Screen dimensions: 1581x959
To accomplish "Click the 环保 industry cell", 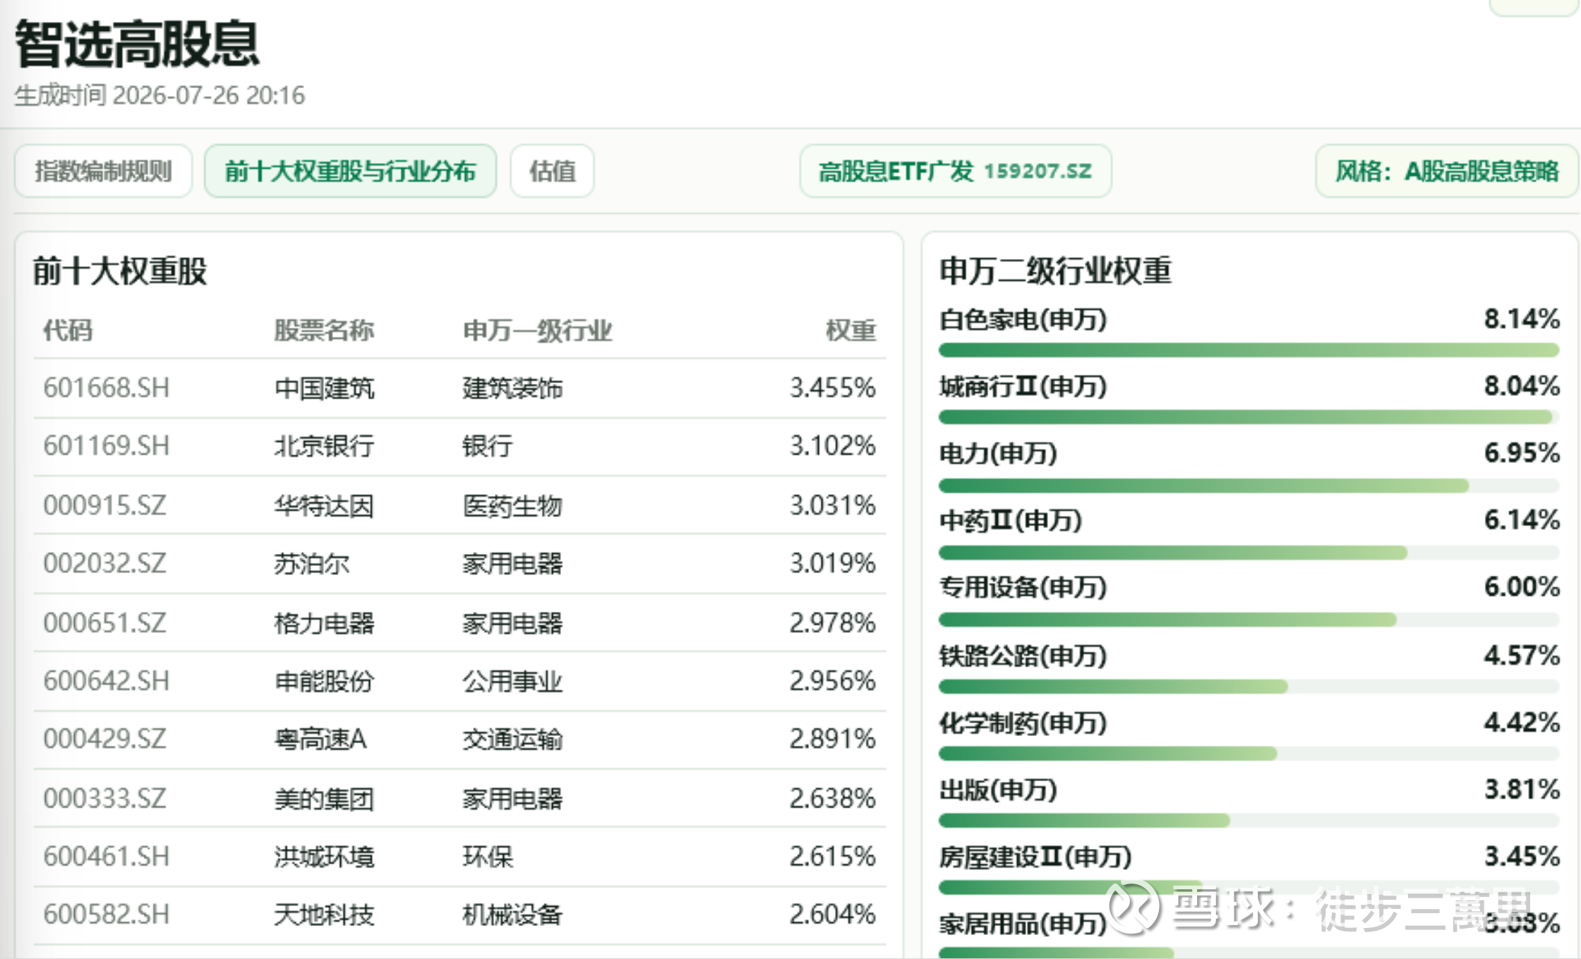I will point(488,856).
